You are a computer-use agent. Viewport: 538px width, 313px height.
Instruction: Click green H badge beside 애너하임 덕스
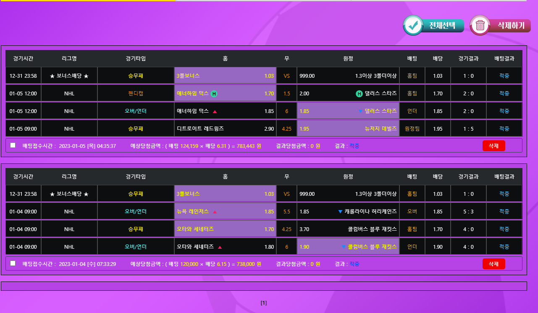click(x=214, y=94)
